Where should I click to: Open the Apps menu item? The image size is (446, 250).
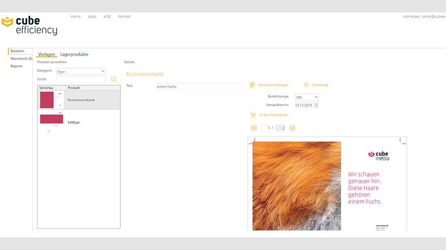pyautogui.click(x=92, y=16)
